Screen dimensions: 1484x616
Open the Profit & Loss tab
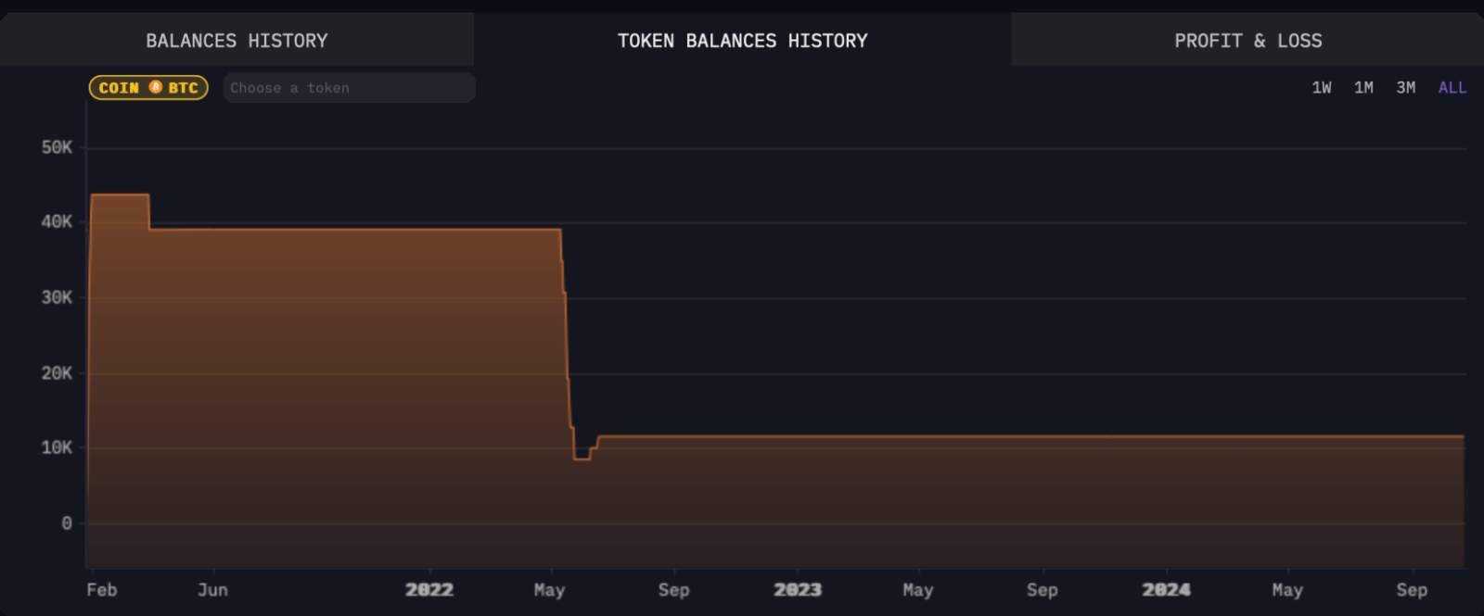(1247, 40)
